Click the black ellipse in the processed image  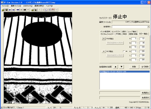point(42,34)
